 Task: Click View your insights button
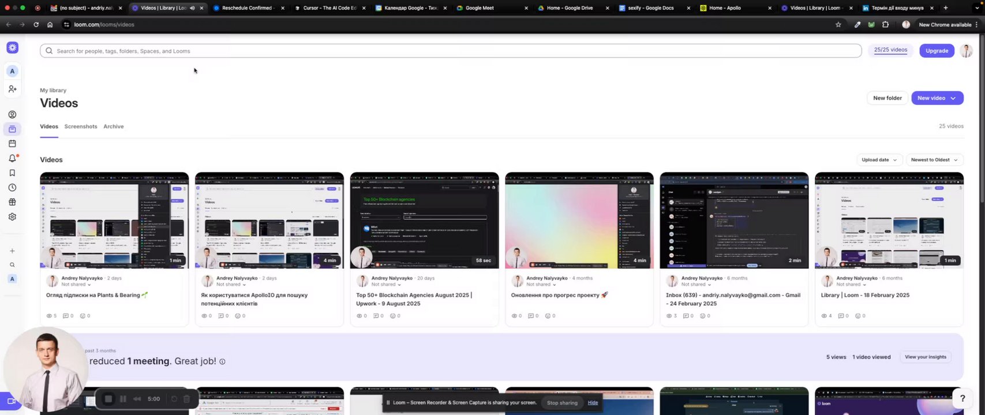coord(926,357)
